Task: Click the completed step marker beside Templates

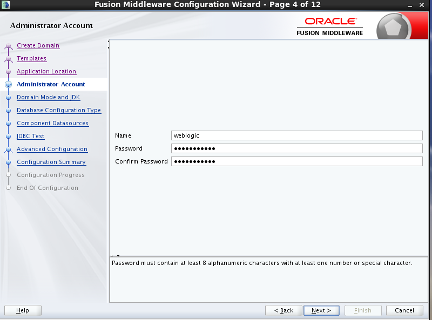Action: 8,58
